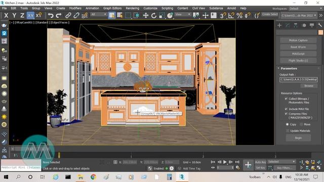Activate the Select and Move tool
The image size is (324, 182).
pyautogui.click(x=146, y=16)
